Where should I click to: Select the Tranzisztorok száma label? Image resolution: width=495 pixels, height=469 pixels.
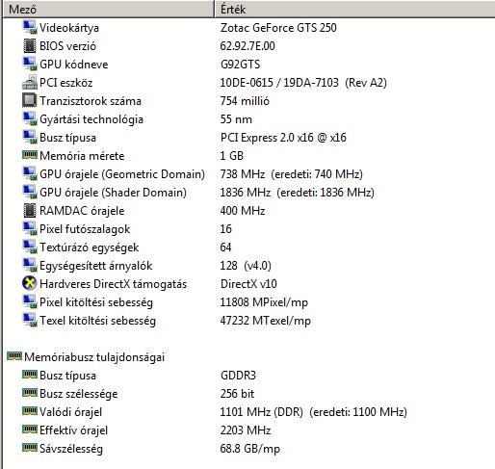pos(91,101)
